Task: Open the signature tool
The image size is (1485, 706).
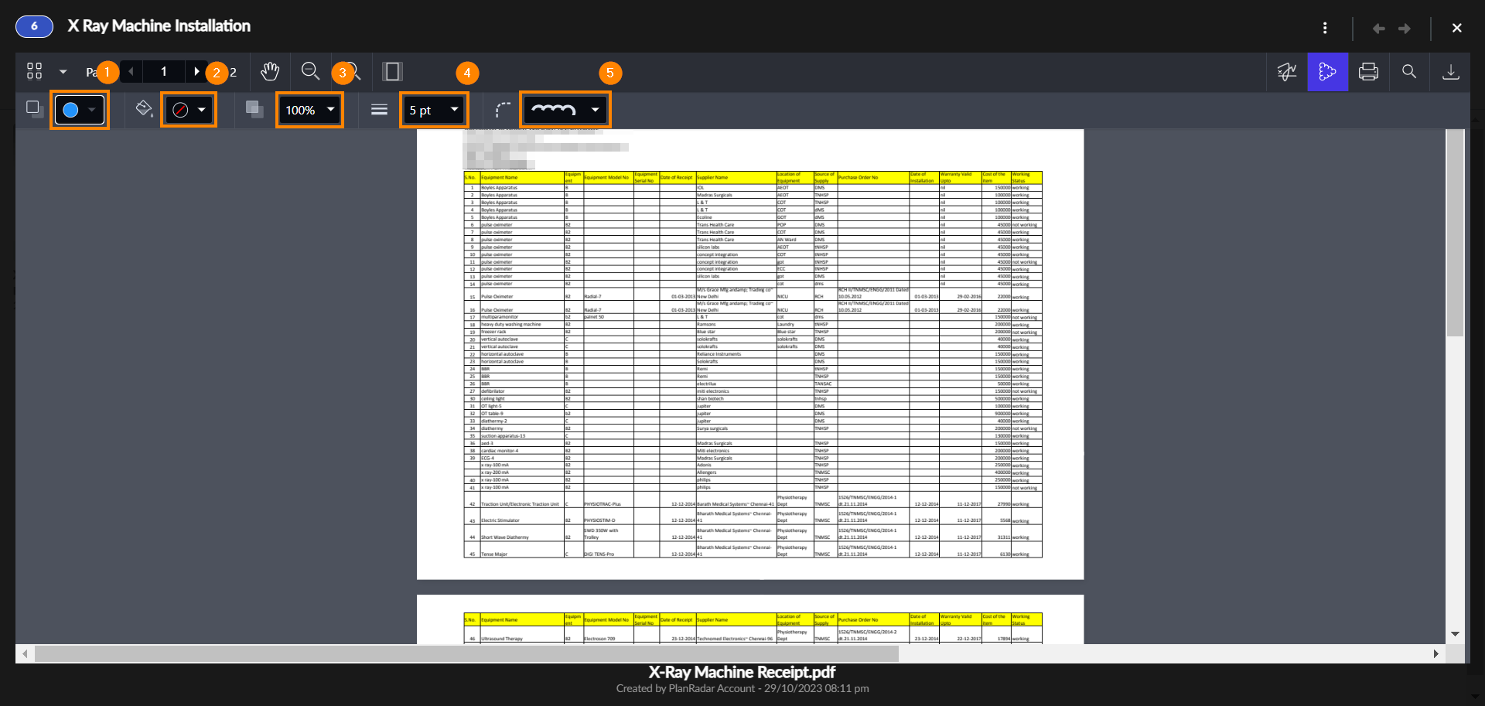Action: point(1287,72)
